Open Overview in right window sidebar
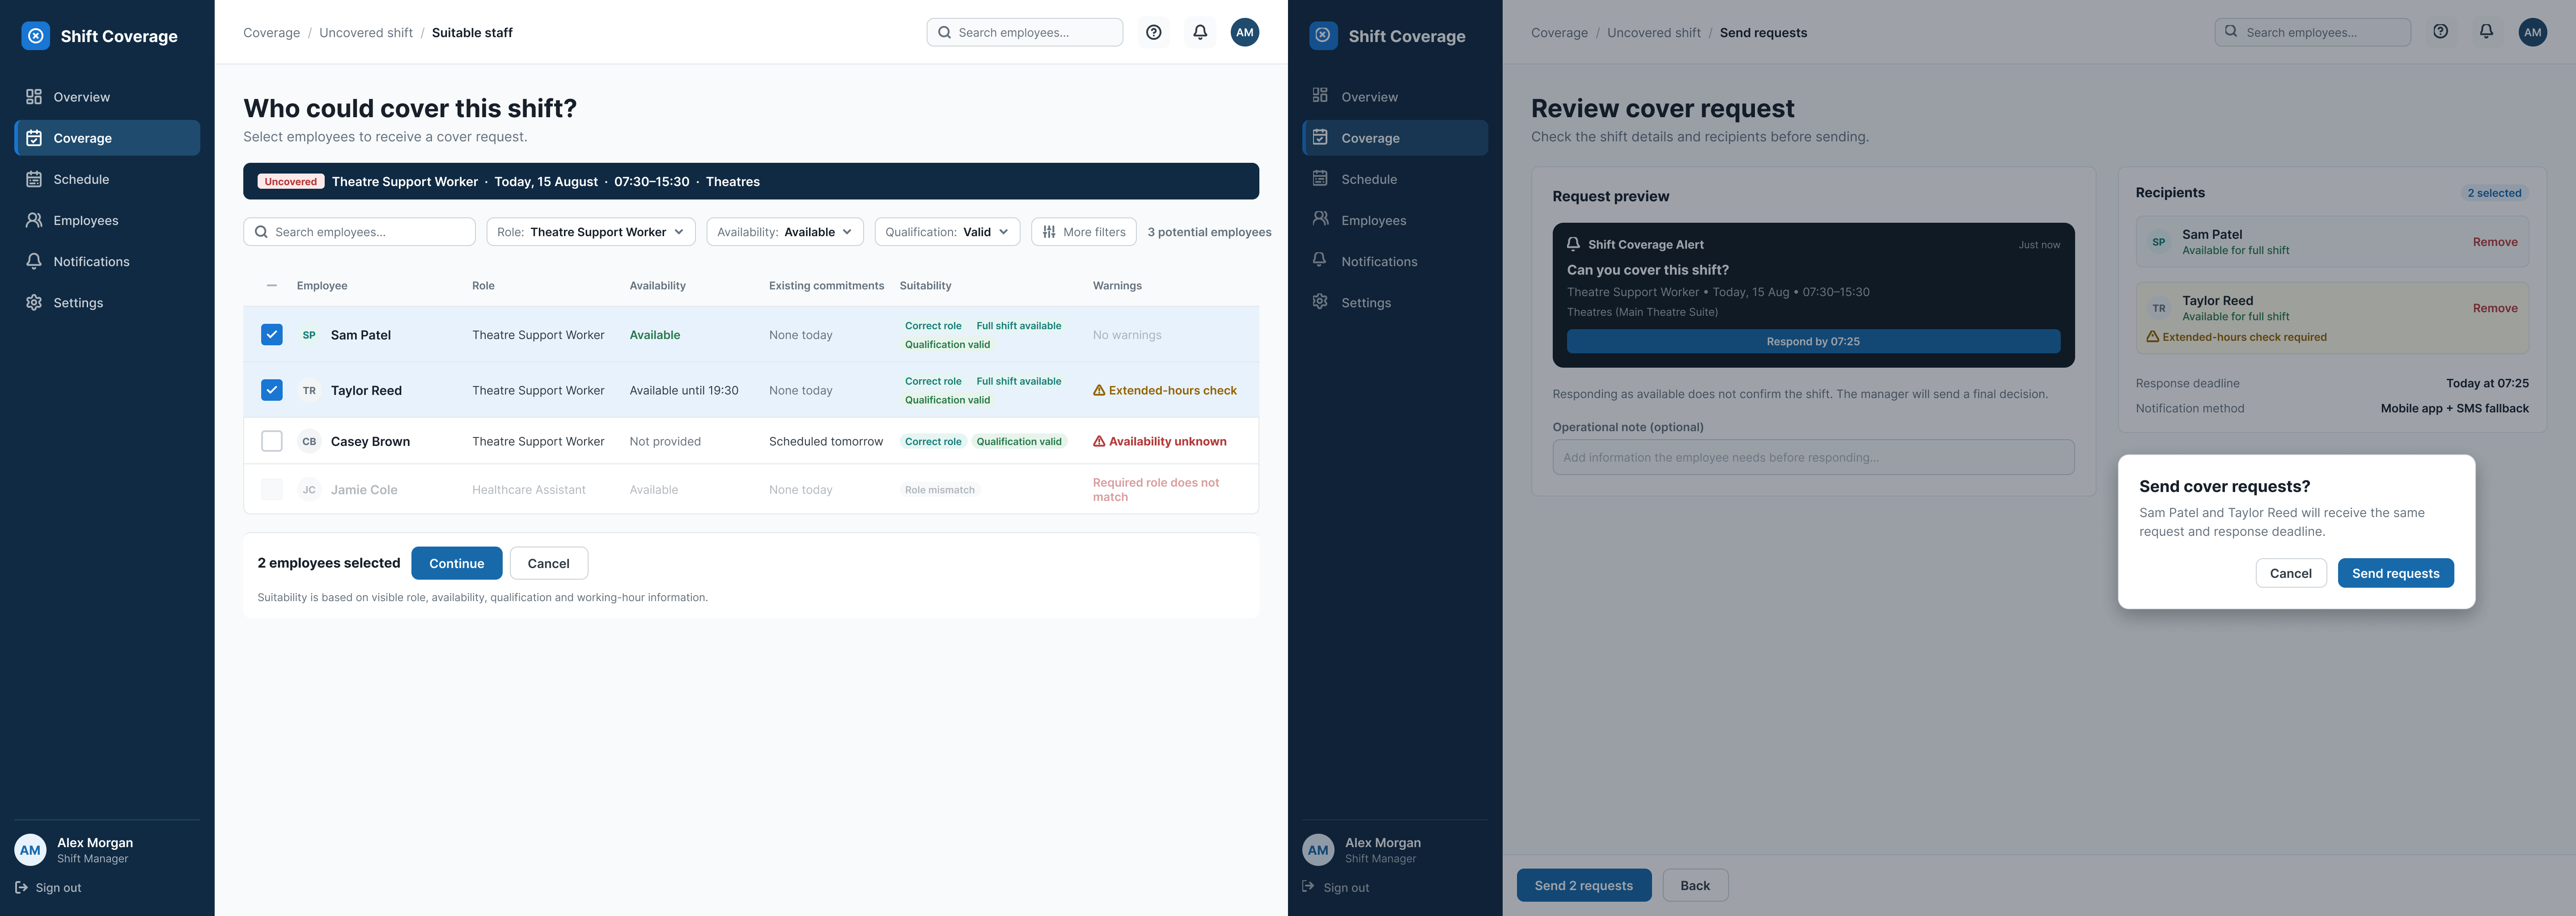2576x916 pixels. (x=1395, y=97)
